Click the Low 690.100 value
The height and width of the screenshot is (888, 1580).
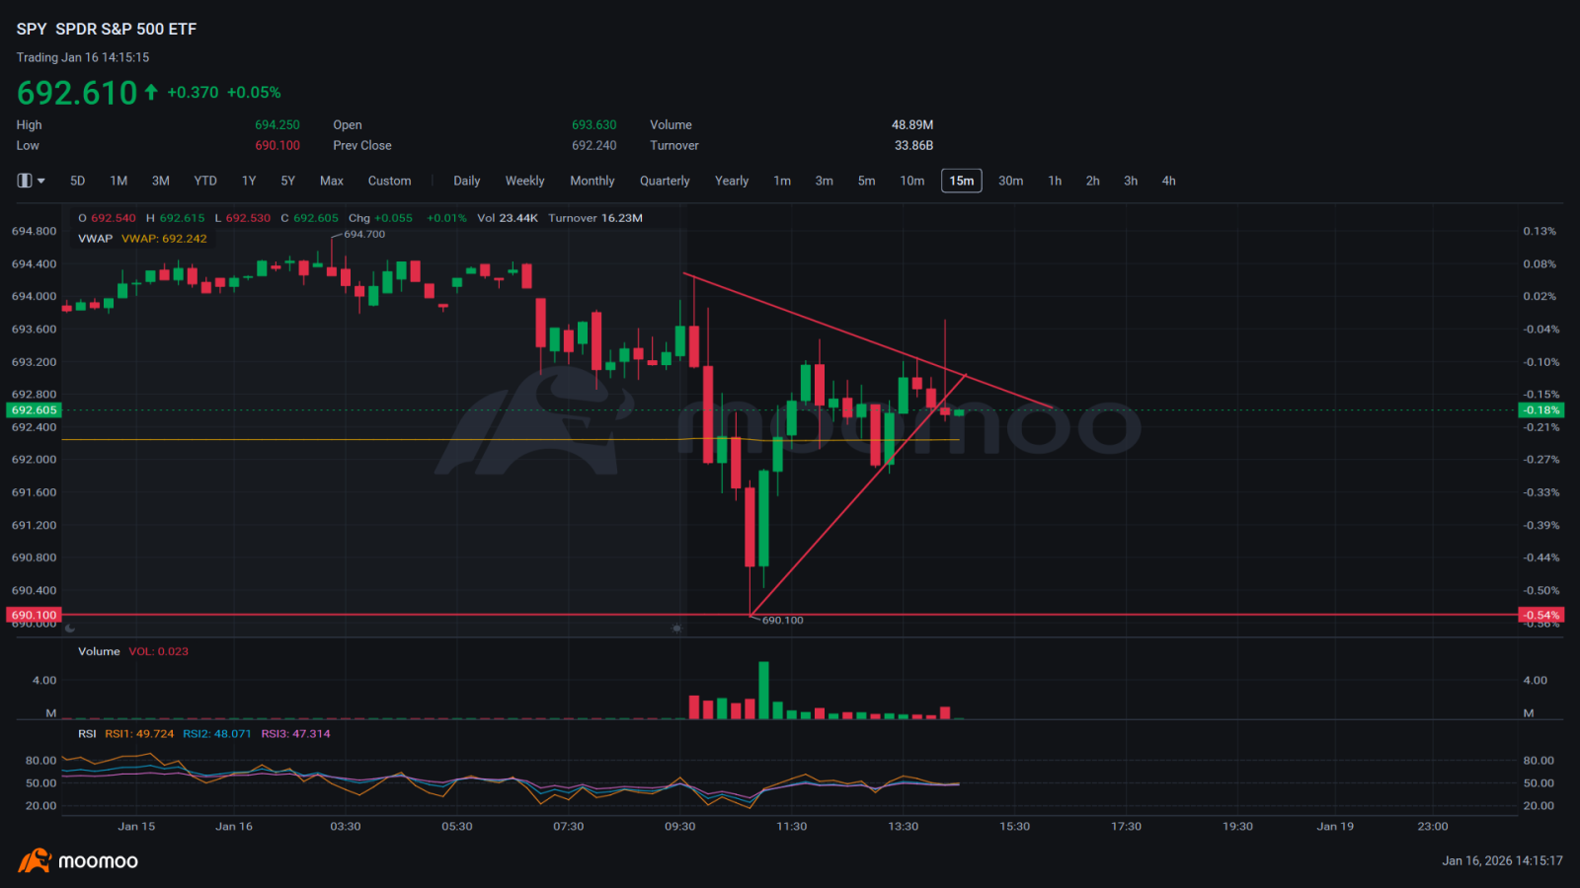[277, 145]
